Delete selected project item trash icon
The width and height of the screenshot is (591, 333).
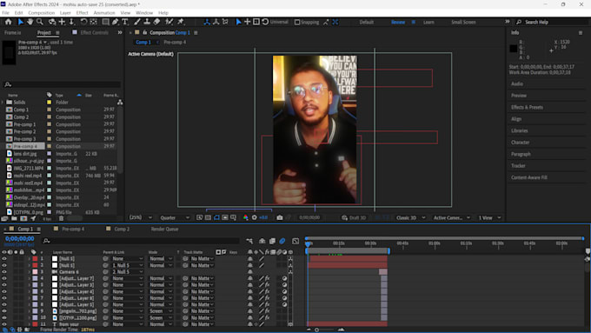(61, 218)
